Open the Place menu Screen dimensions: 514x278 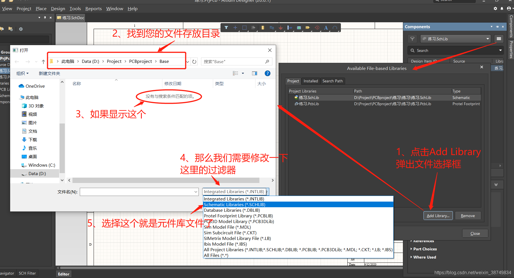(41, 9)
